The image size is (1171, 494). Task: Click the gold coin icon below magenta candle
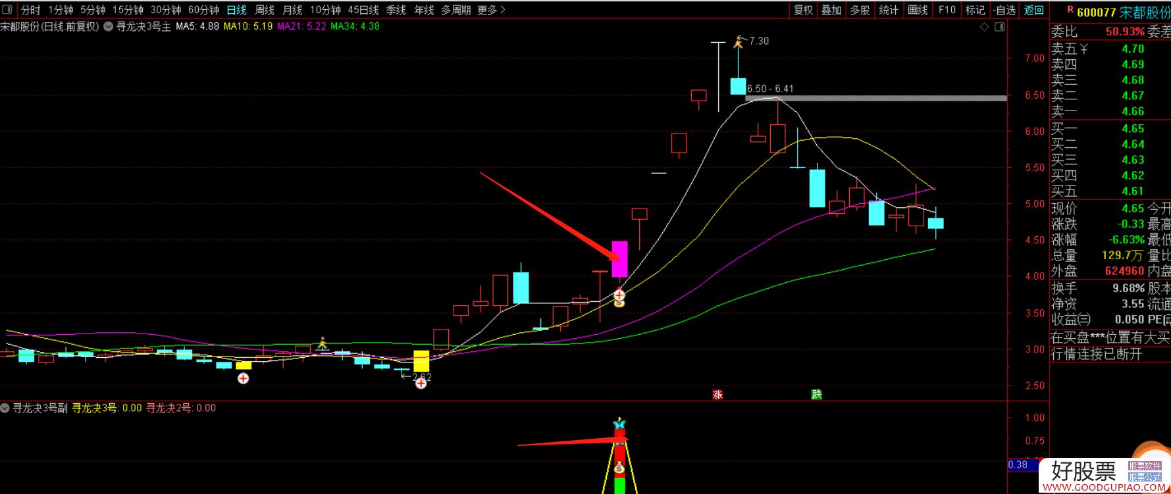[619, 303]
